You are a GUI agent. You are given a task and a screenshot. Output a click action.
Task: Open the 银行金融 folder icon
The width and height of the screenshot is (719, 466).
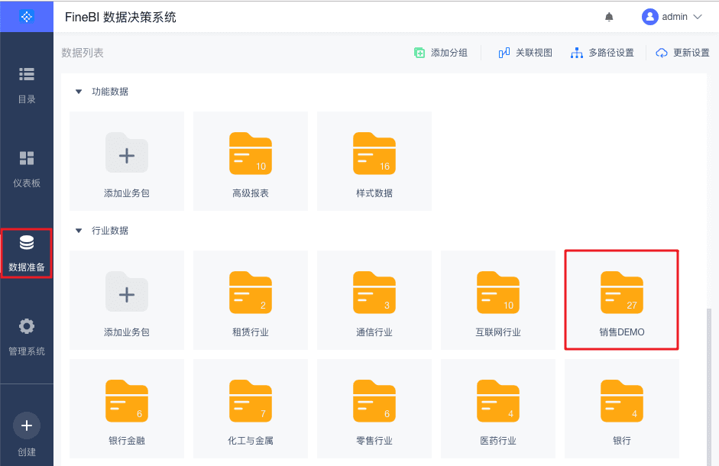pos(127,400)
